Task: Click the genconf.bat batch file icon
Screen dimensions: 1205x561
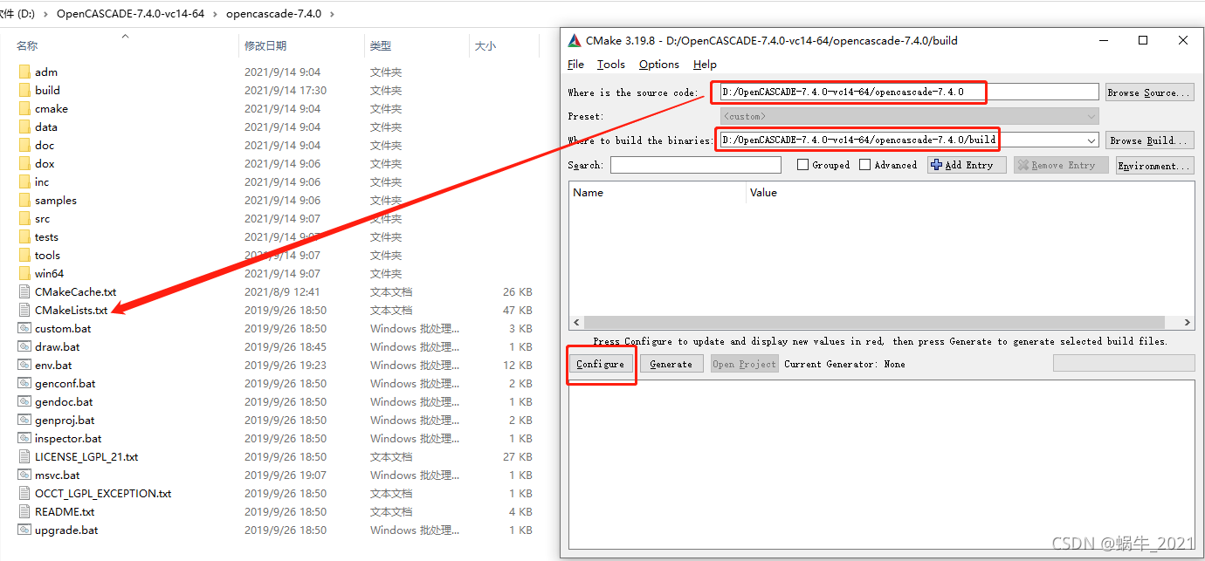Action: pos(24,383)
